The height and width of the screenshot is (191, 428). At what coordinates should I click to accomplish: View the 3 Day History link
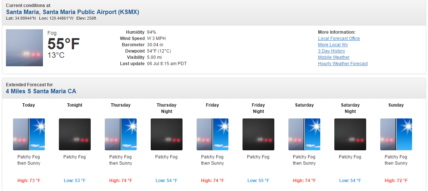tap(331, 51)
